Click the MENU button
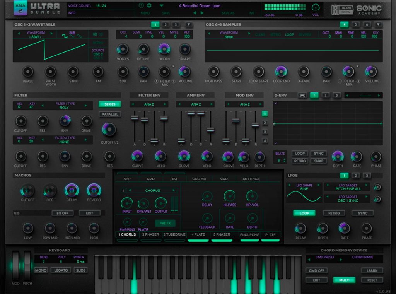 pyautogui.click(x=145, y=13)
